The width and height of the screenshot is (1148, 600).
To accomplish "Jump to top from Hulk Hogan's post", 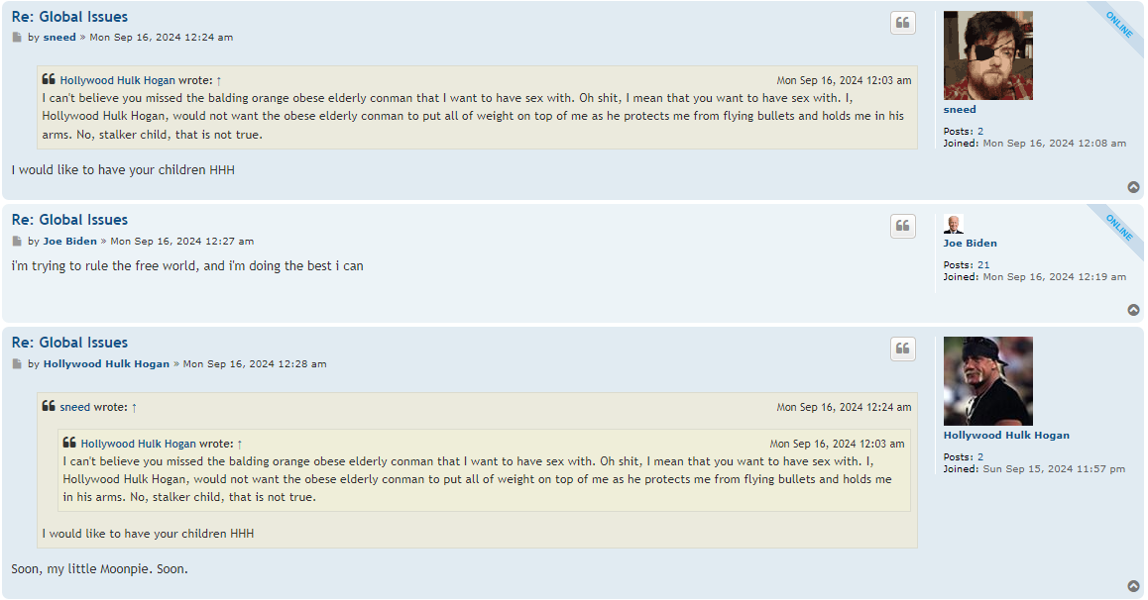I will point(1133,586).
